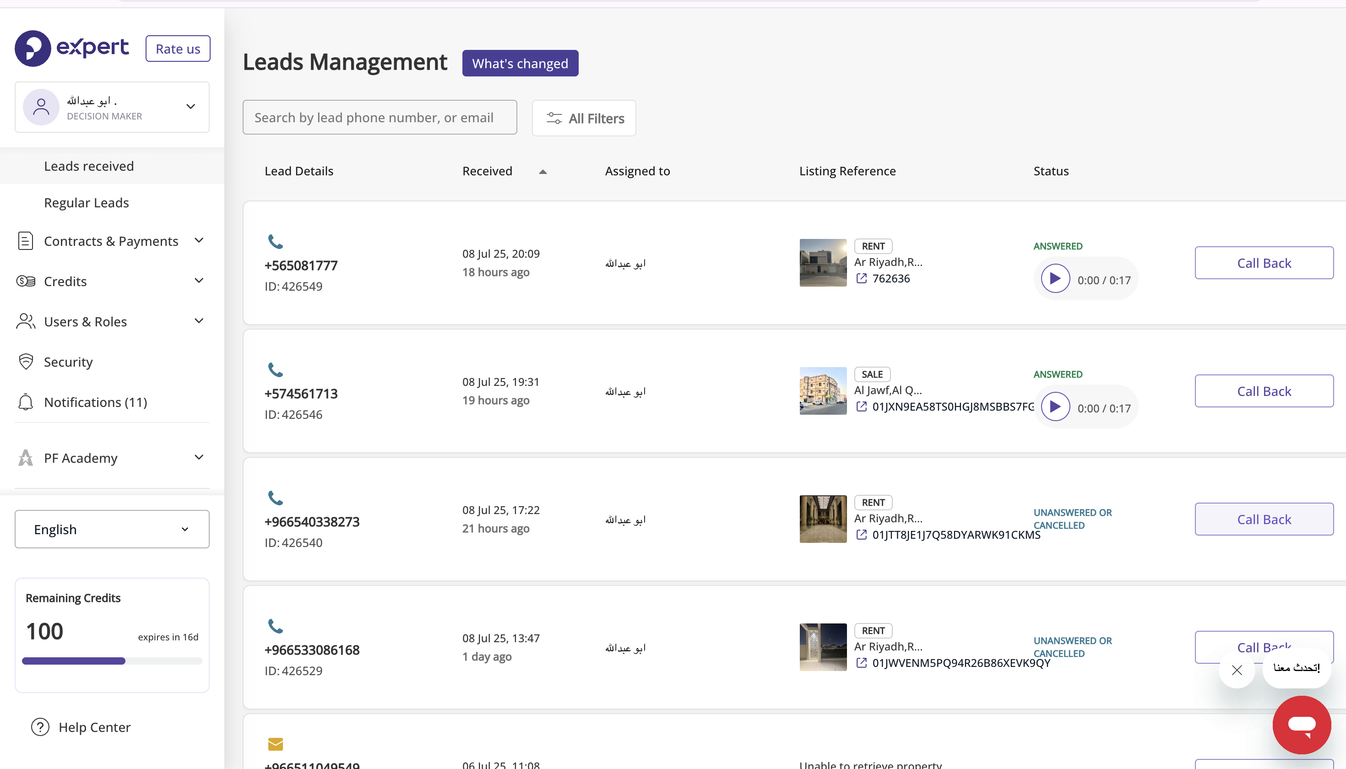Click the 'expires in 16d' credits text
Image resolution: width=1346 pixels, height=769 pixels.
[168, 638]
